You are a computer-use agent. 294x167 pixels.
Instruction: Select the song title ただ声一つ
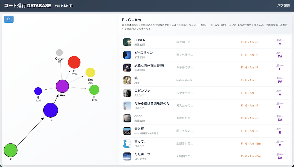coord(142,154)
